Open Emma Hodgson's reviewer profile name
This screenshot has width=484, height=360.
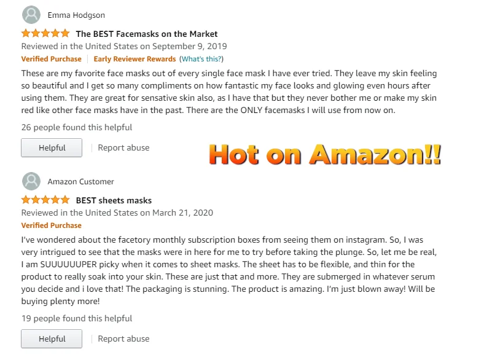click(x=76, y=15)
